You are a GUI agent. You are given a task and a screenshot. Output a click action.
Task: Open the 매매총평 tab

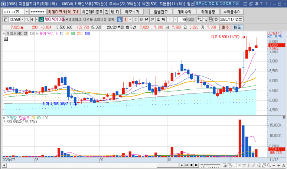coord(208,12)
